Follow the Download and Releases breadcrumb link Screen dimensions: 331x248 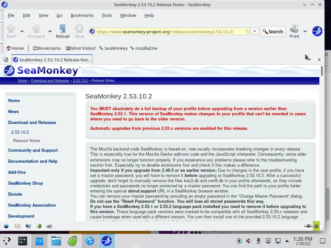tap(50, 80)
